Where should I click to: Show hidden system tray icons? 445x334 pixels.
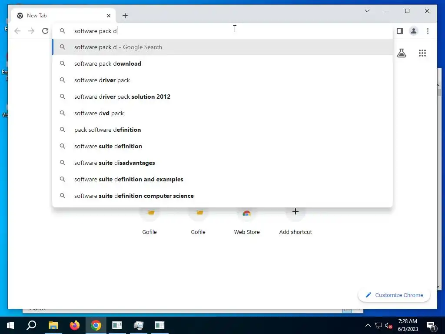[x=368, y=325]
